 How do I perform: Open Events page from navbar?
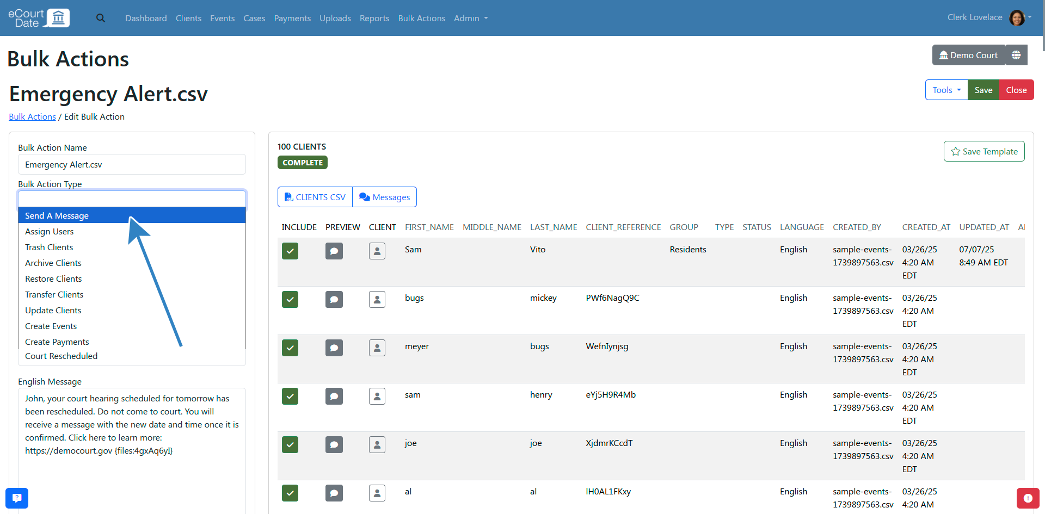[x=222, y=18]
